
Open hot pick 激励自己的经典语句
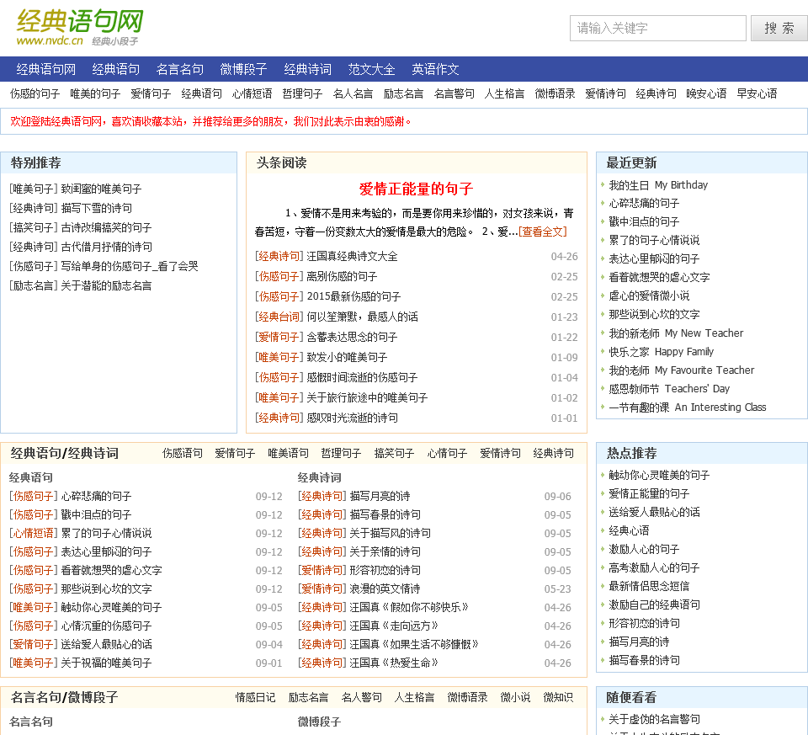[x=655, y=605]
